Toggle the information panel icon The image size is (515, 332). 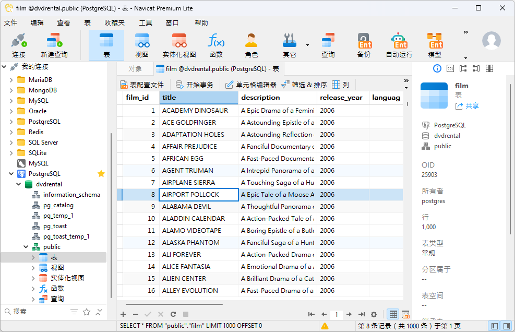(x=437, y=68)
